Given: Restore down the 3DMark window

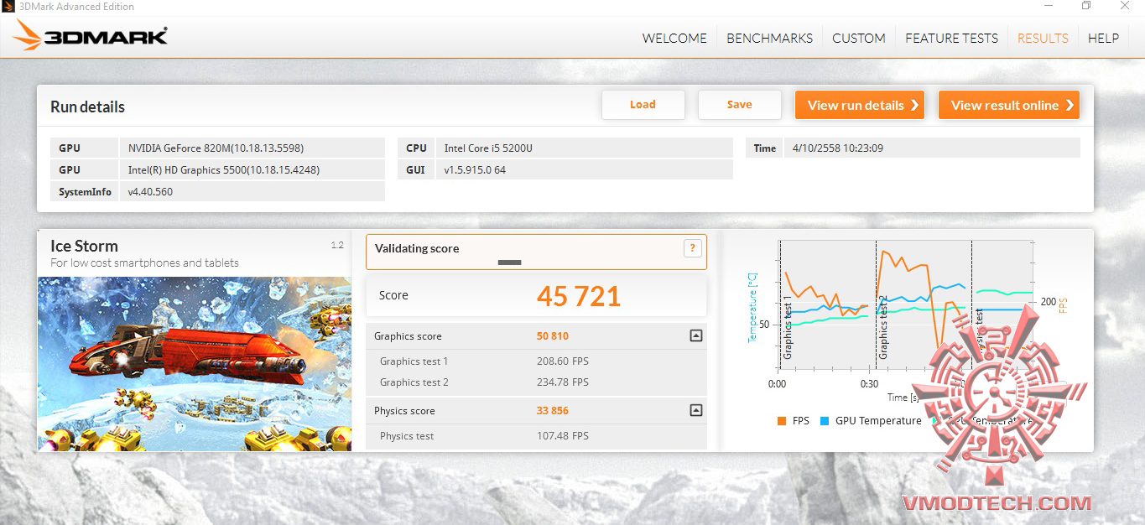Looking at the screenshot, I should 1086,6.
